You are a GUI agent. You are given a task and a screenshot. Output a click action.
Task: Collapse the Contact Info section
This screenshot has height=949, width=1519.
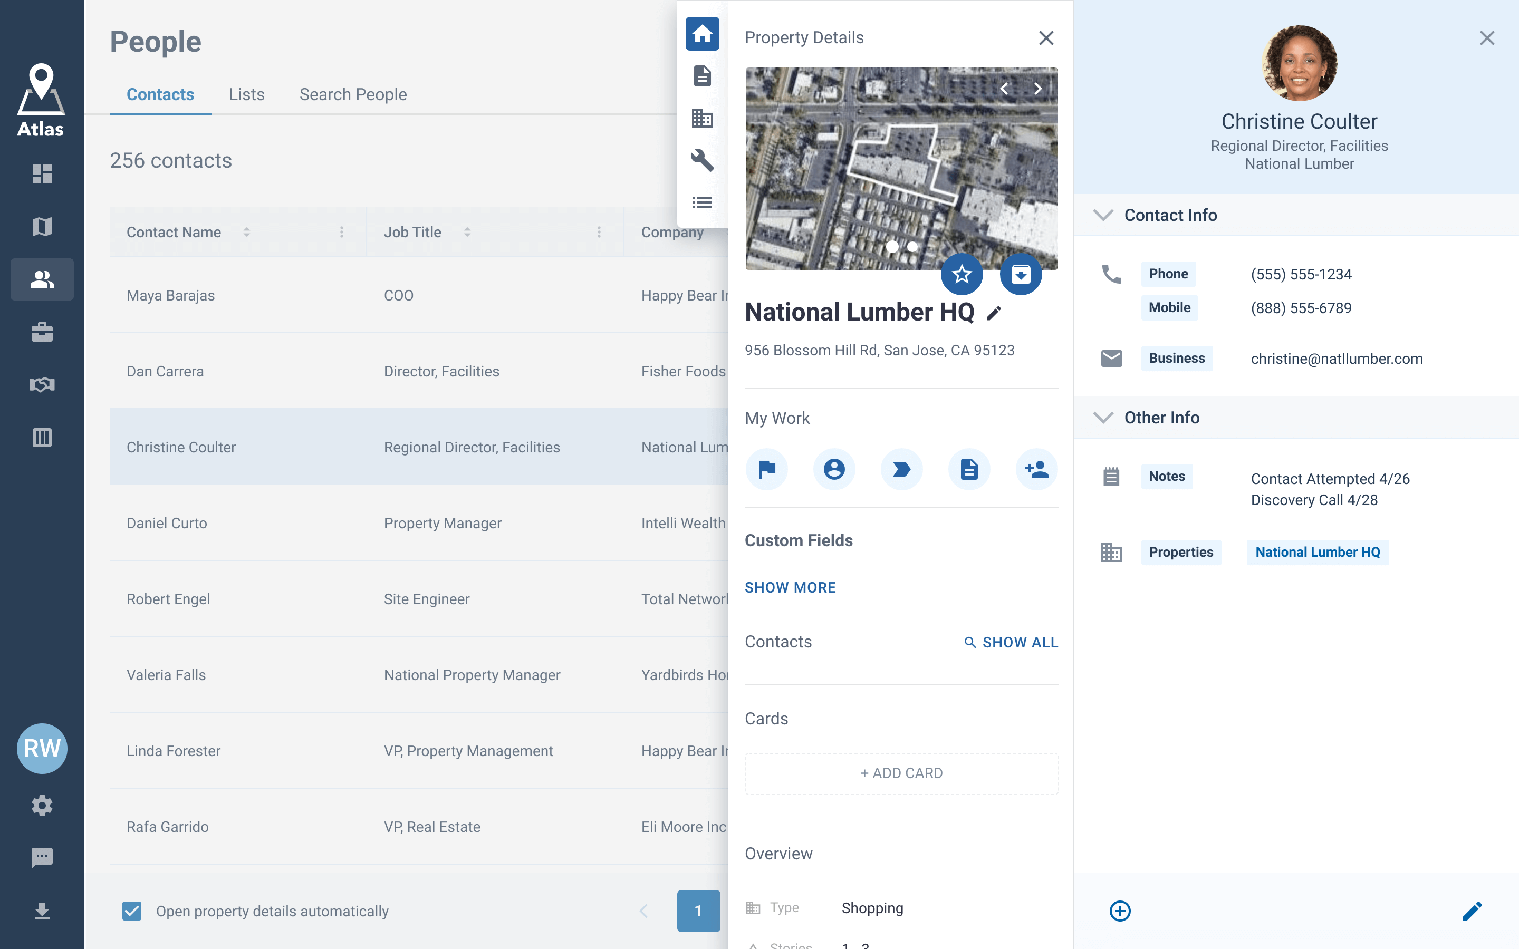pos(1103,215)
